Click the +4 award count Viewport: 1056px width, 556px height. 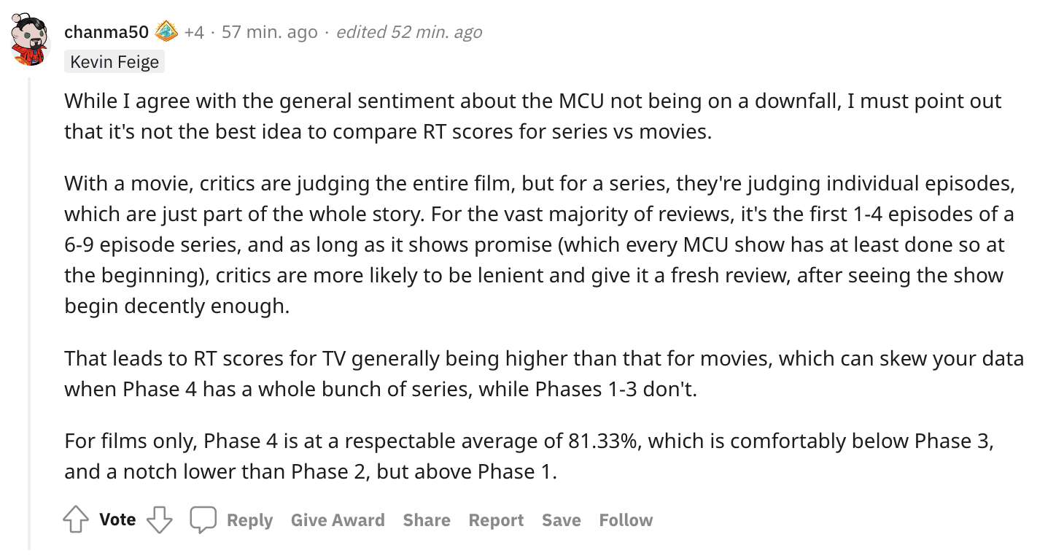coord(194,32)
